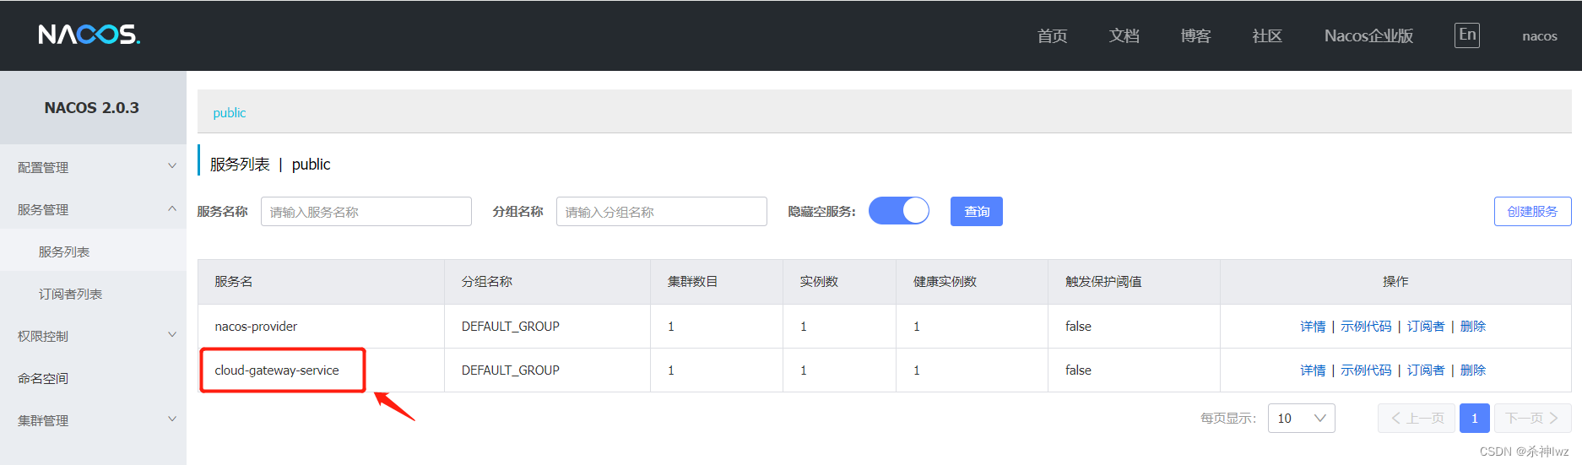
Task: Click the NACOS 2.0.3 sidebar title
Action: tap(92, 108)
